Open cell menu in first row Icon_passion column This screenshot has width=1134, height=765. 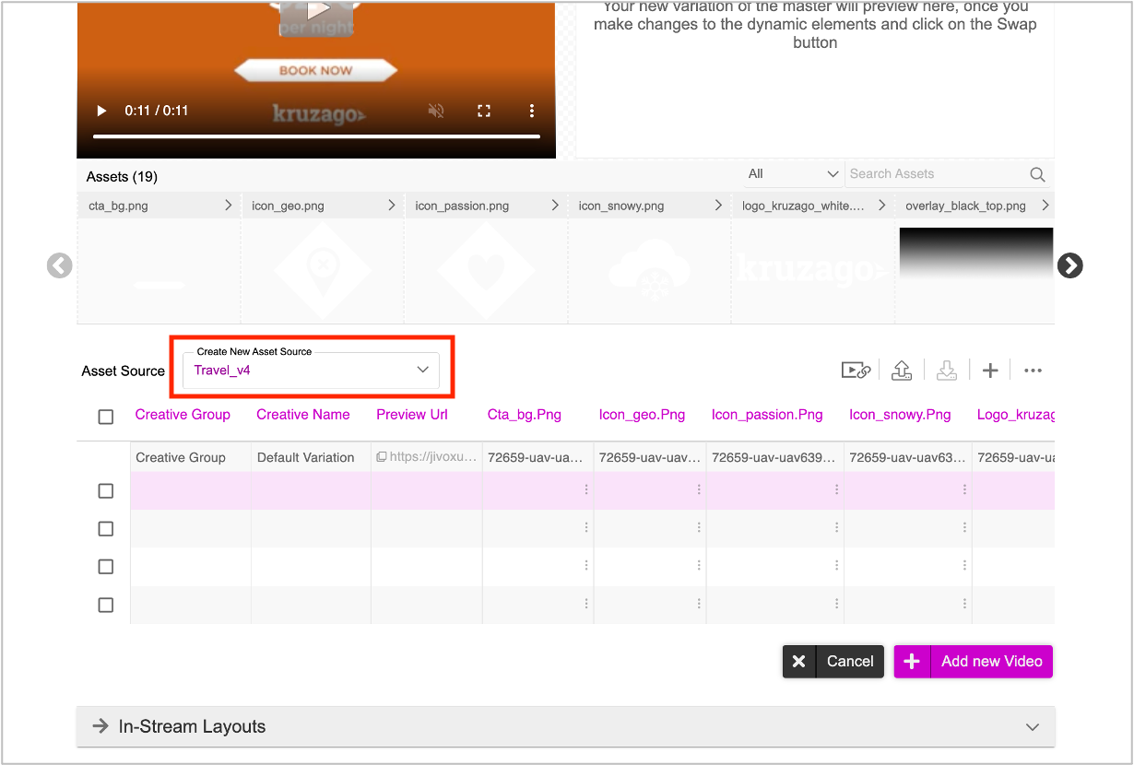coord(837,490)
